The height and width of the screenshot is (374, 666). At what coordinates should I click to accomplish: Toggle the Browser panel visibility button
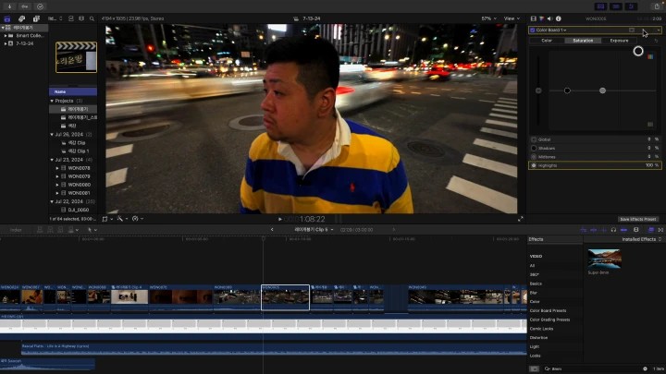point(600,6)
